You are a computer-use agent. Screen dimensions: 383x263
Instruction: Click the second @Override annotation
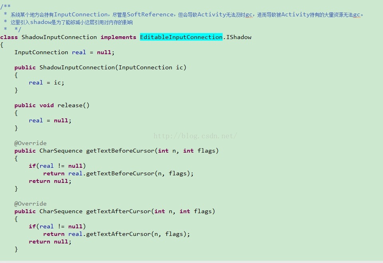(x=30, y=204)
